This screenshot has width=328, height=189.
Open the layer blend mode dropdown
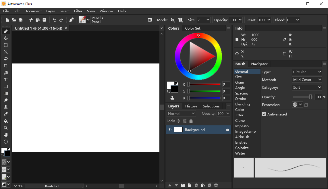[x=181, y=113]
